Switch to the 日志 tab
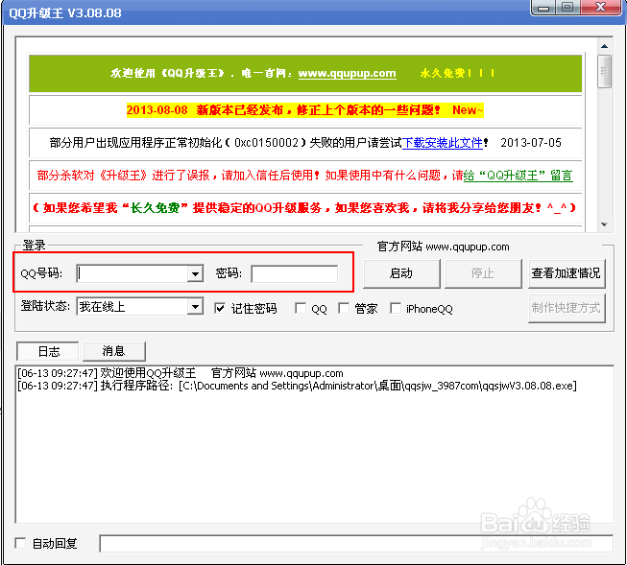 pos(48,351)
